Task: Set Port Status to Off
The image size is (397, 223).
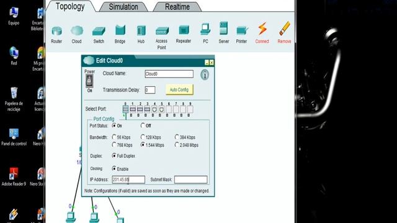Action: pos(143,125)
